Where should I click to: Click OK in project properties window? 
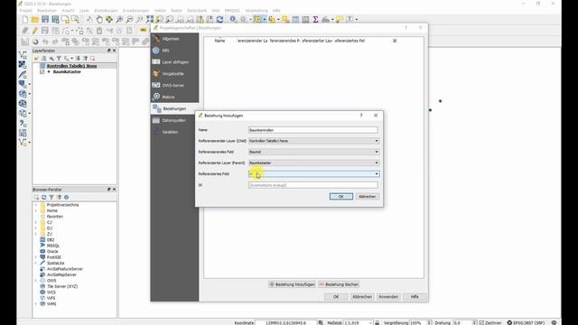336,297
